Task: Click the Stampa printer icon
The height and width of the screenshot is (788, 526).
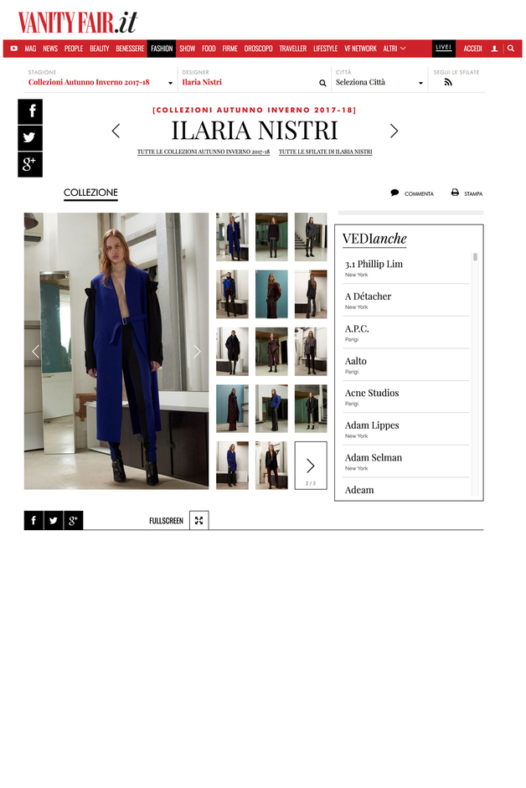Action: pos(455,193)
